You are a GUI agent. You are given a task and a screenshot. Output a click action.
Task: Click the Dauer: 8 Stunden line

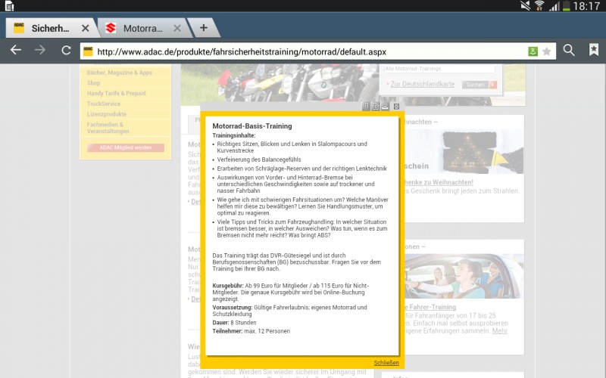pyautogui.click(x=234, y=323)
